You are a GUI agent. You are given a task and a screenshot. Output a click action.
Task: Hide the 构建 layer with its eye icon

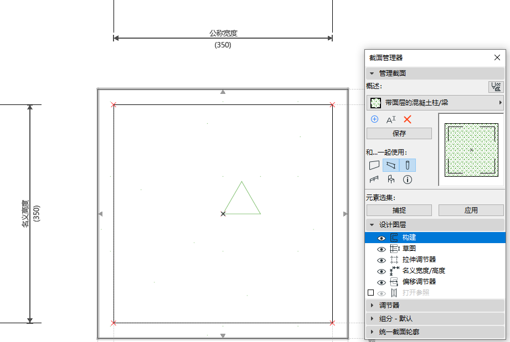[x=381, y=238]
